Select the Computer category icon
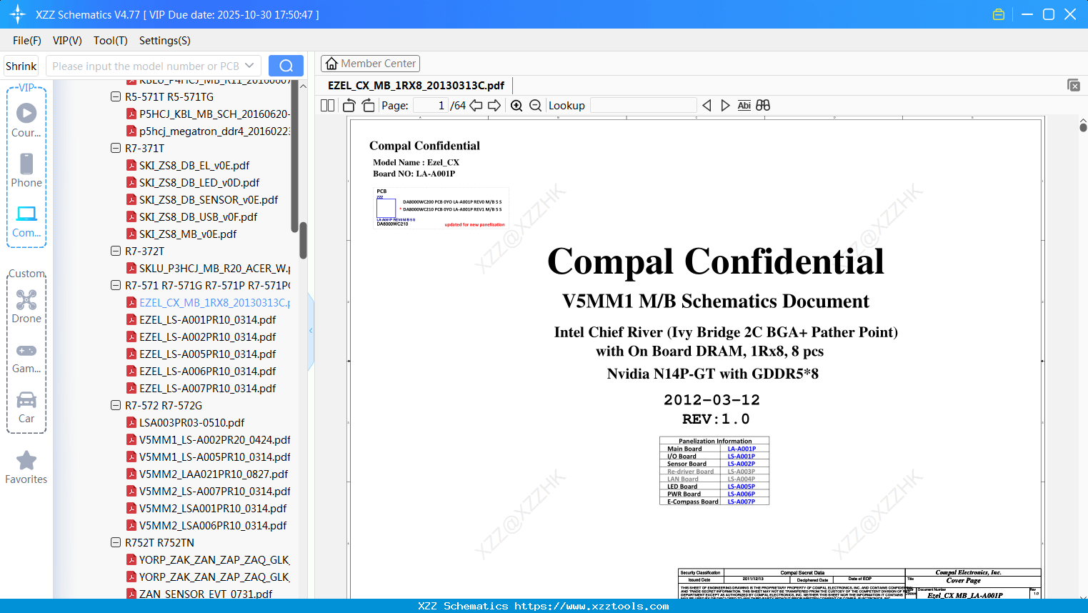This screenshot has height=613, width=1088. tap(26, 221)
